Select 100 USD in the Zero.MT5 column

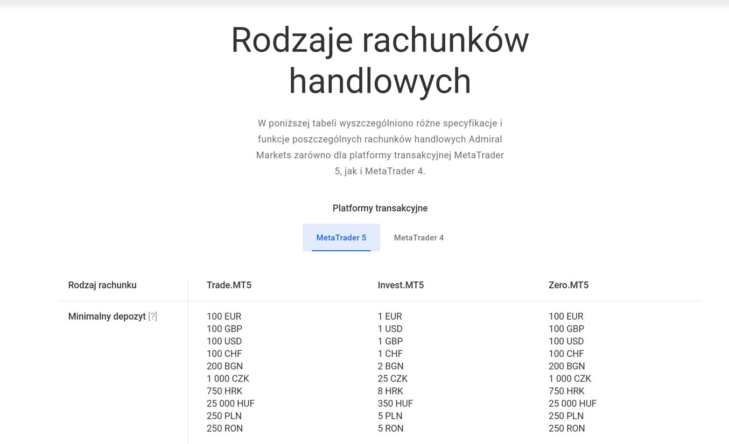(x=566, y=341)
